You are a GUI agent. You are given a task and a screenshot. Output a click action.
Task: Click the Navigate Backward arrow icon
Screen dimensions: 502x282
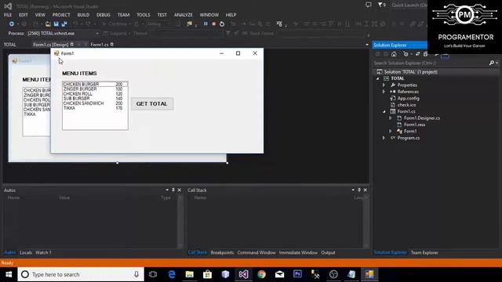coord(12,24)
